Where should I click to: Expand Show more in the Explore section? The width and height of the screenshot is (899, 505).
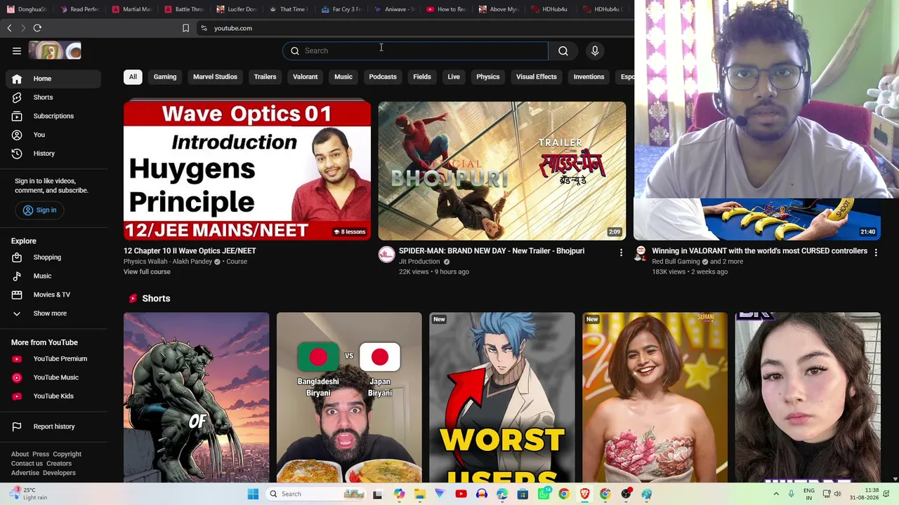(x=53, y=314)
